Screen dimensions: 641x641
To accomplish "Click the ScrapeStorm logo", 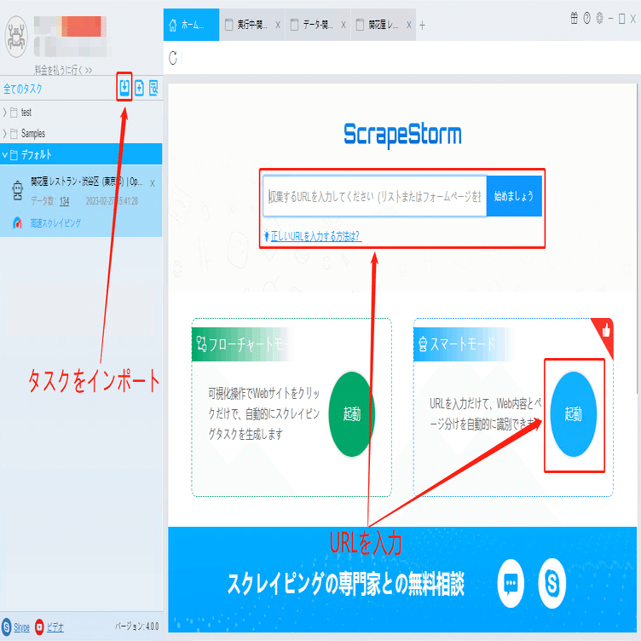I will point(402,135).
